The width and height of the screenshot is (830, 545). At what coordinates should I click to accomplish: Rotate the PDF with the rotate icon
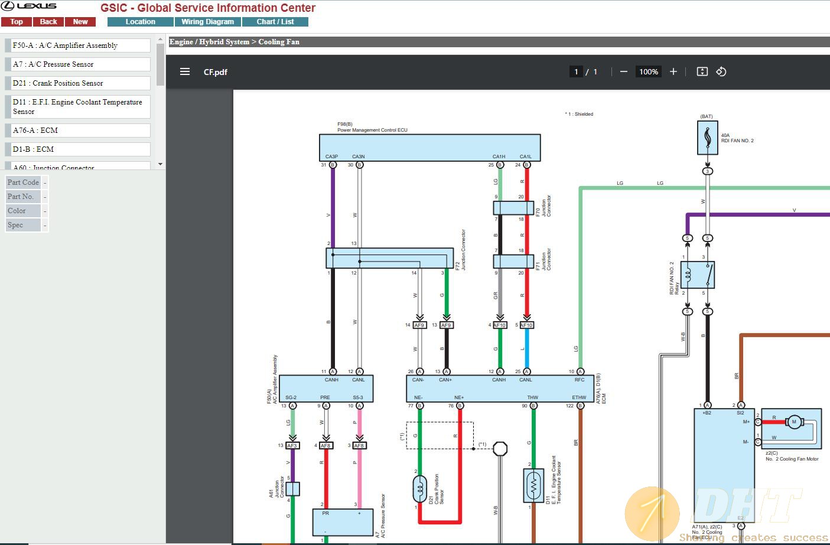(721, 72)
